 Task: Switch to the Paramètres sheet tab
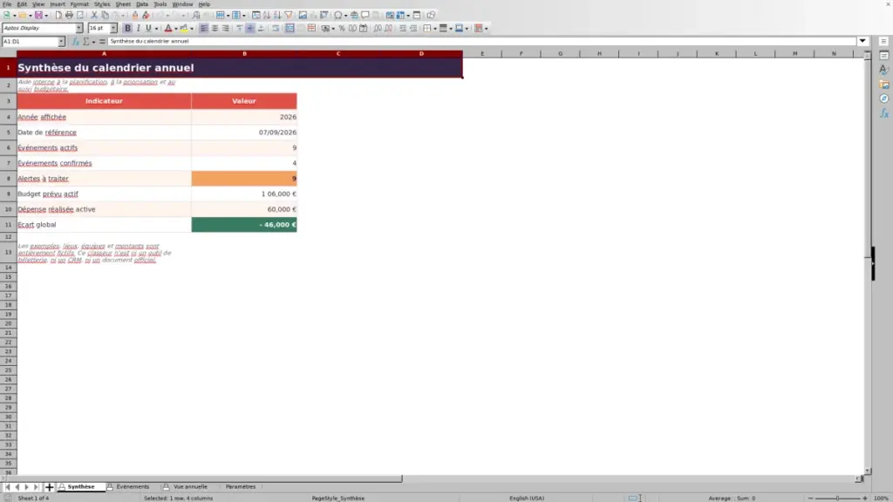(x=241, y=487)
